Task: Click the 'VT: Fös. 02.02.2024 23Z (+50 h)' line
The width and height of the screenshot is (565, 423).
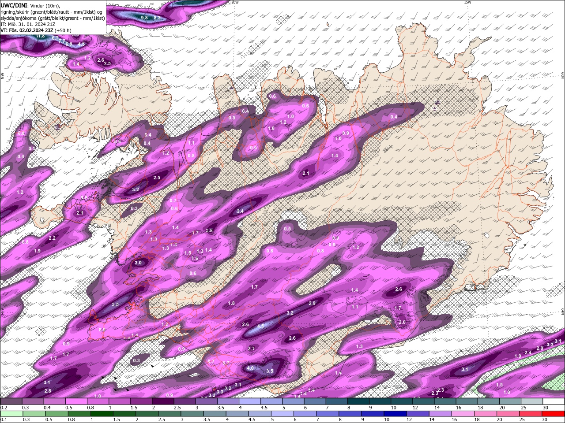Action: [36, 30]
